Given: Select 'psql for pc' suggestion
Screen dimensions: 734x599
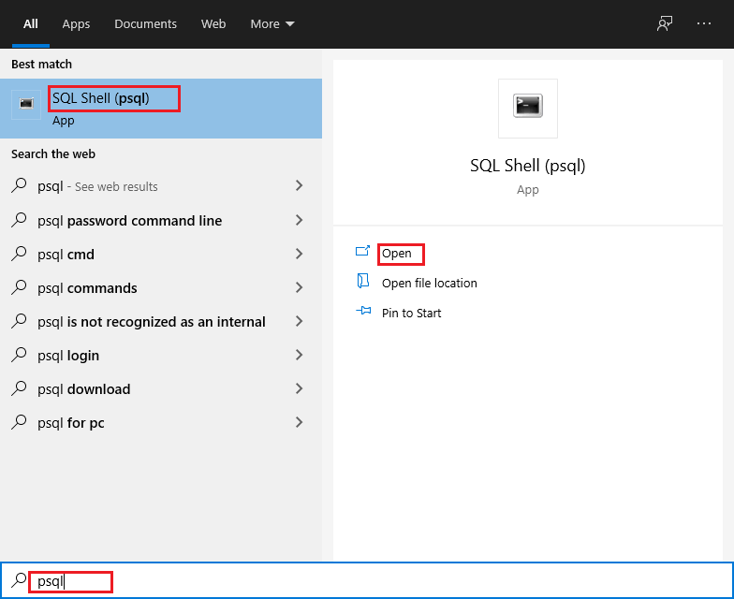Looking at the screenshot, I should 161,422.
